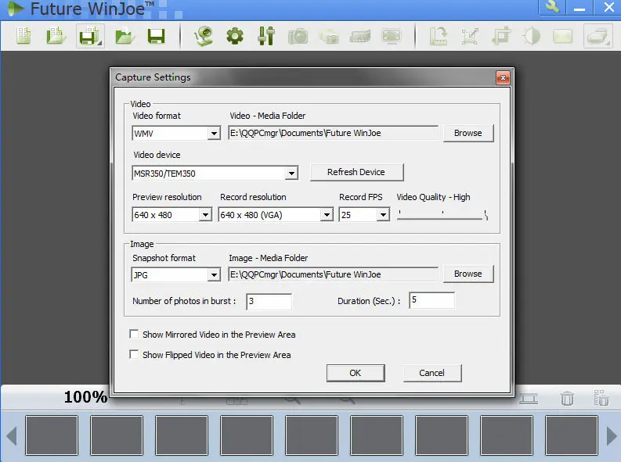Open the Video format WMV dropdown
Screen dimensions: 621x462
coord(214,133)
